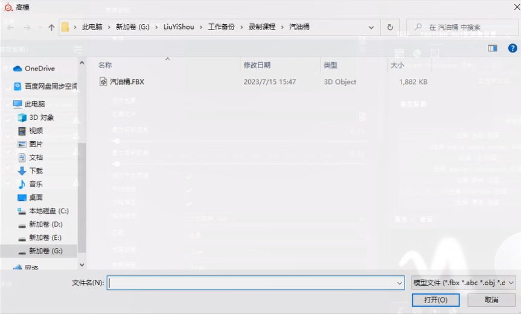This screenshot has height=314, width=521.
Task: Open the 音乐 folder in sidebar
Action: click(36, 184)
